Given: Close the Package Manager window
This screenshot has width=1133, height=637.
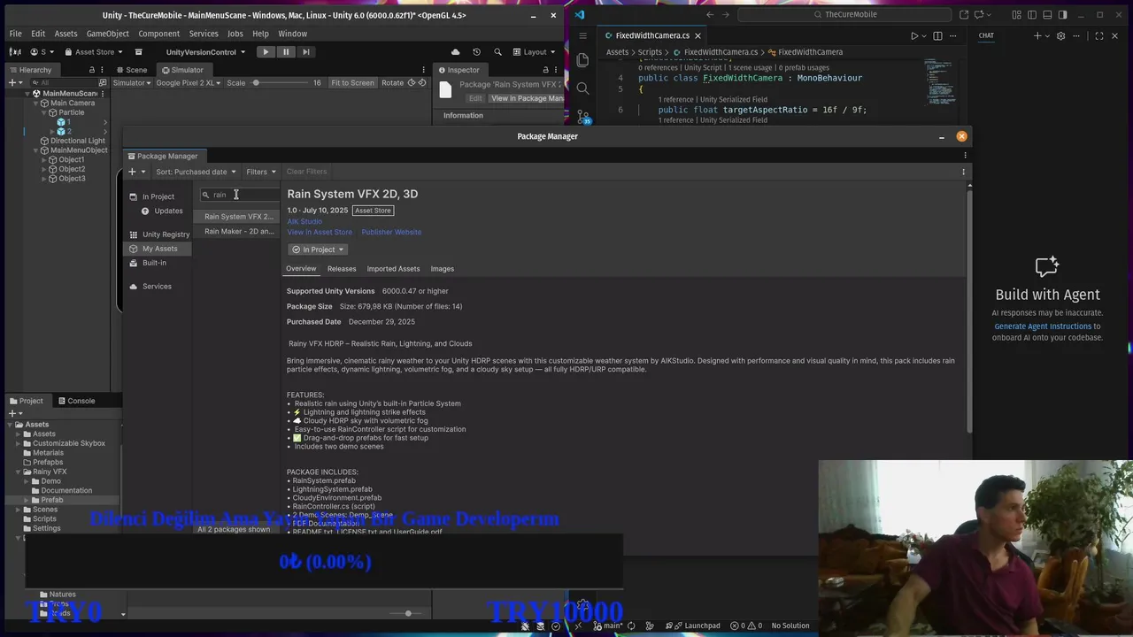Looking at the screenshot, I should click(961, 136).
